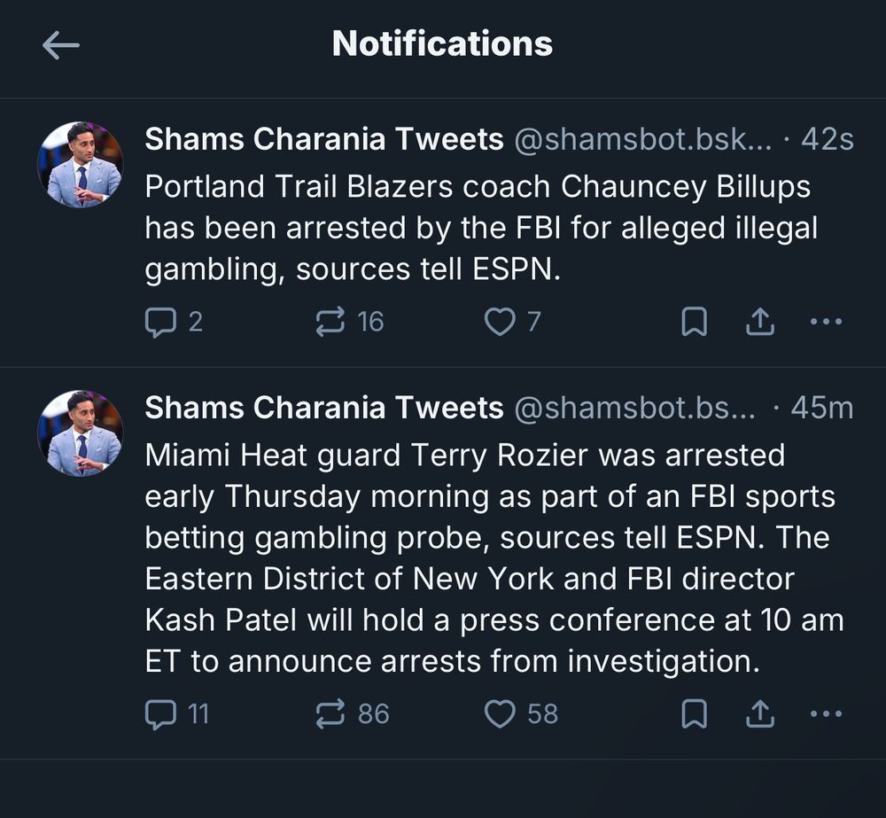Image resolution: width=886 pixels, height=818 pixels.
Task: Bookmark the Chauncey Billups post
Action: [695, 322]
